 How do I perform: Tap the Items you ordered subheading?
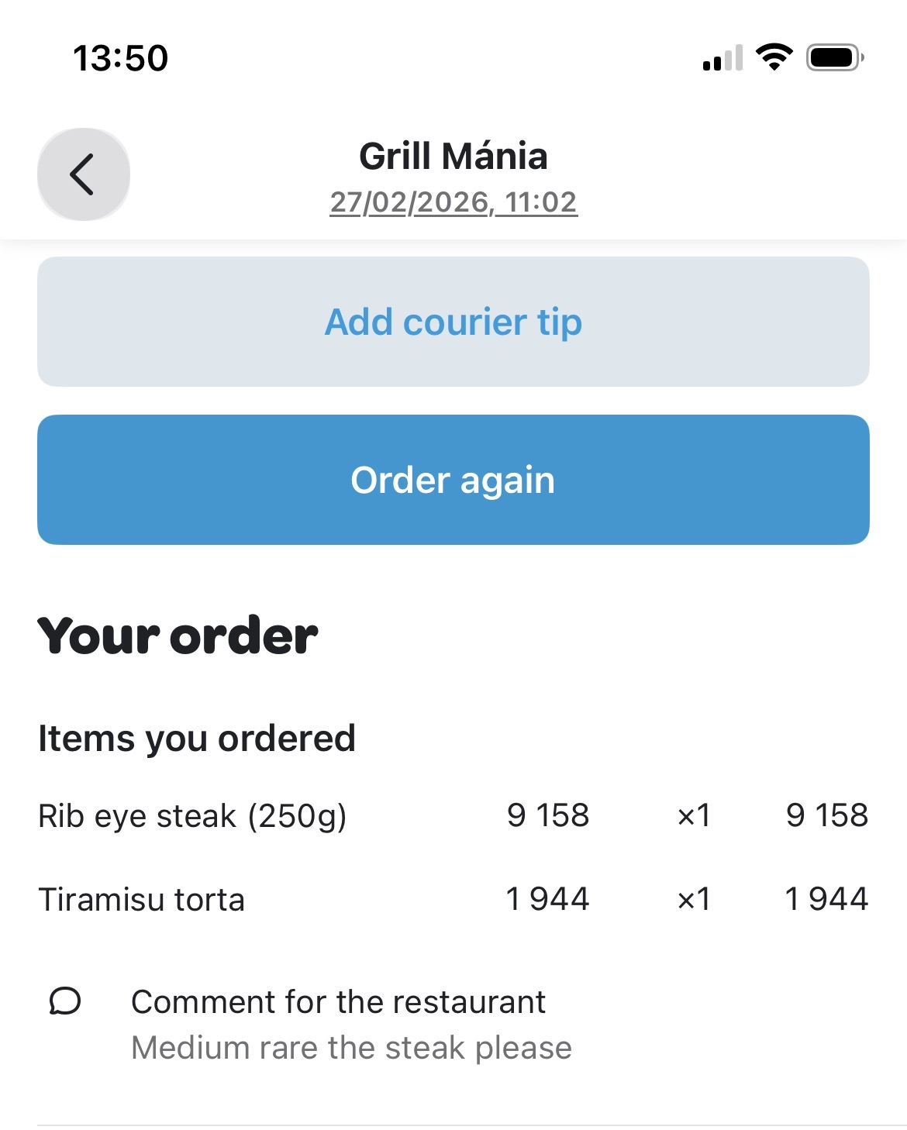coord(197,738)
